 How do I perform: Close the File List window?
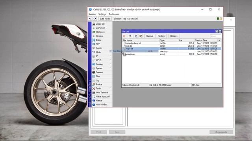point(220,31)
